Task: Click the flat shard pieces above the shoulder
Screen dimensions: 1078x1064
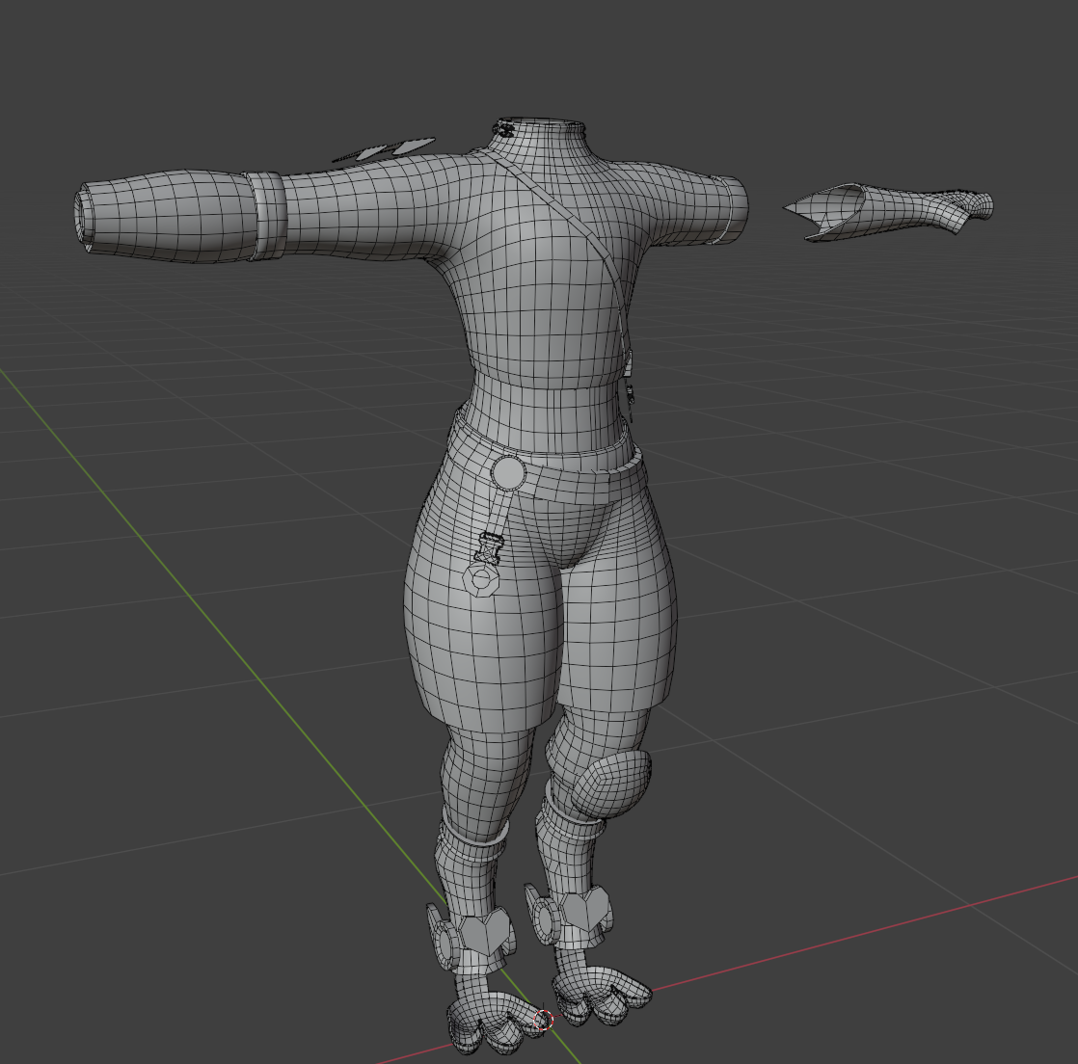Action: (x=386, y=149)
